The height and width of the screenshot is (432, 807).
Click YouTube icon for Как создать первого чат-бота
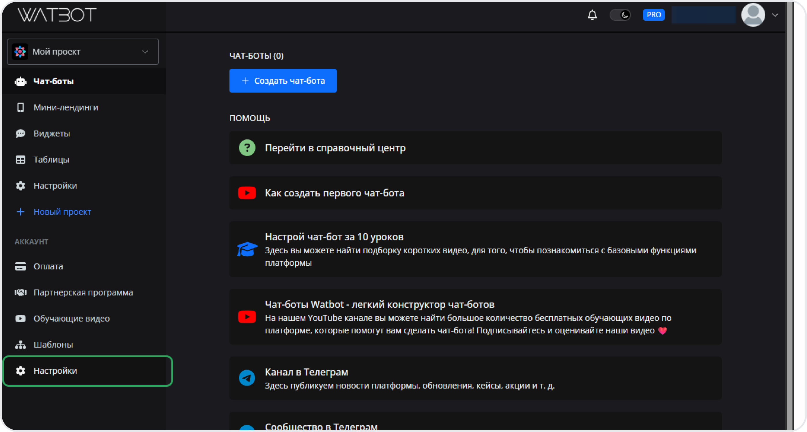click(x=247, y=193)
